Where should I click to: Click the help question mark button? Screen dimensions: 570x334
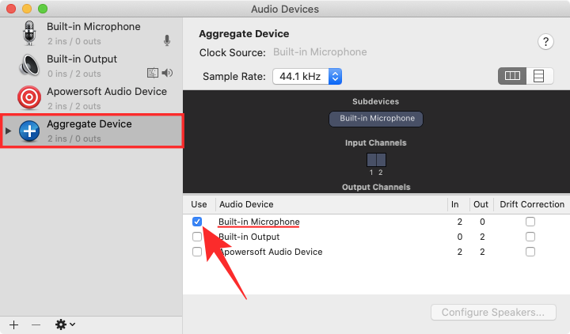tap(545, 42)
